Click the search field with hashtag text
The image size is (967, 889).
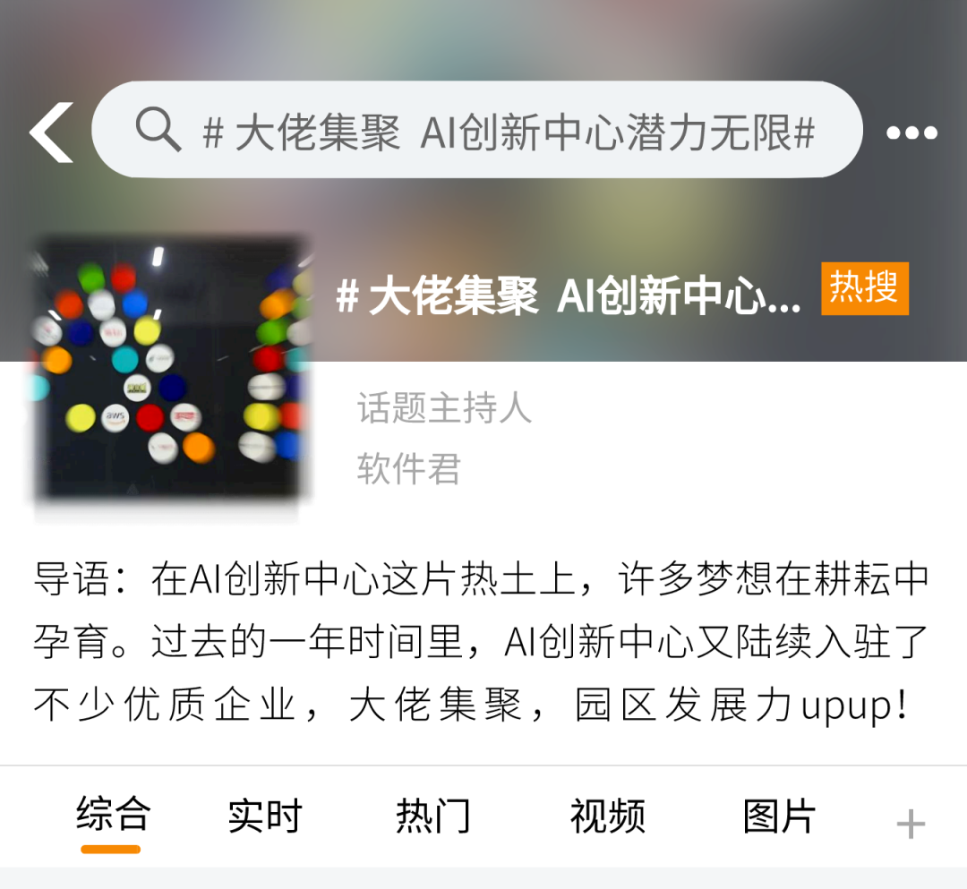click(476, 130)
